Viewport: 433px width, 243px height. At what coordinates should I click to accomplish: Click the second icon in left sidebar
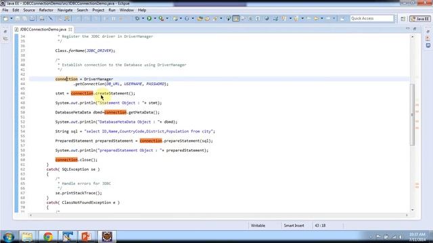[x=5, y=39]
